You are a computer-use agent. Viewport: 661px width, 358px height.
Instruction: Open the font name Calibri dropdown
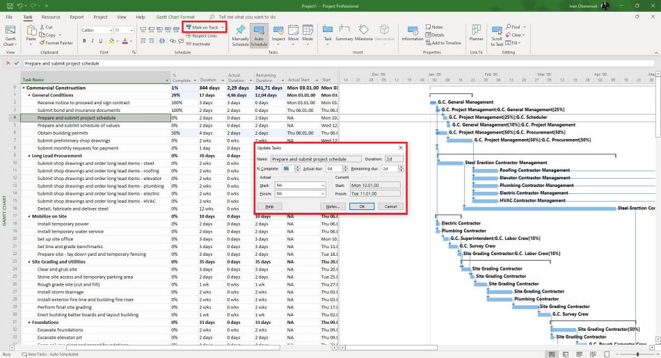coord(111,31)
